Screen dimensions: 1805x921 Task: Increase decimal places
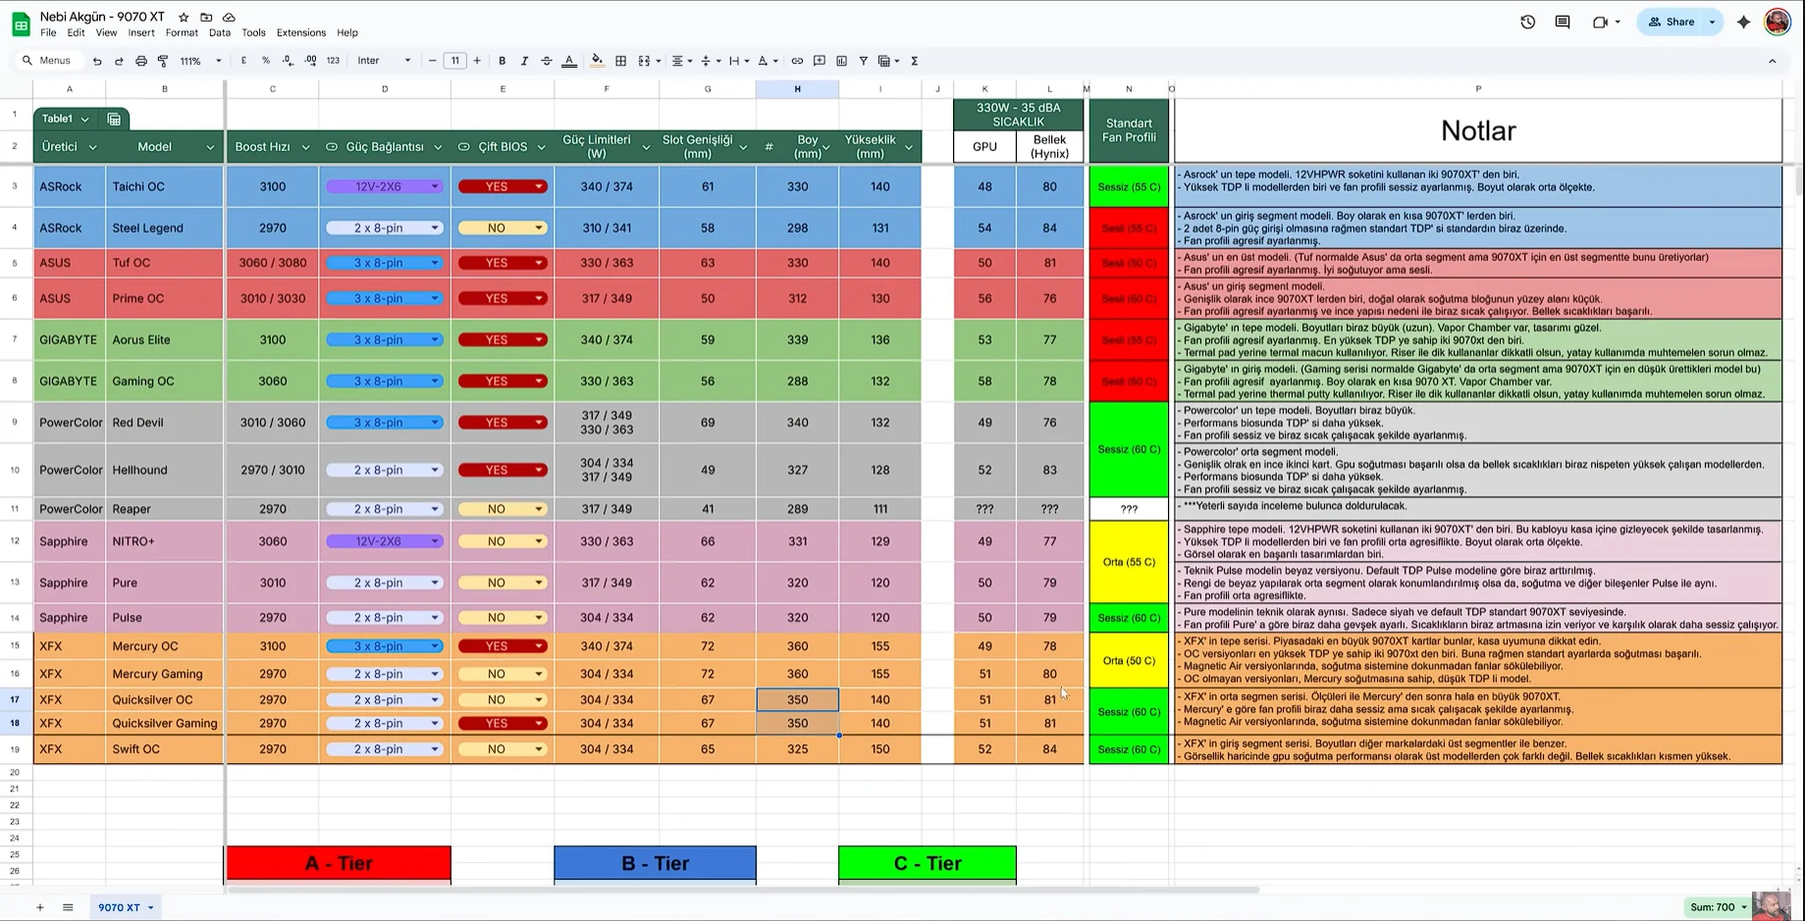point(310,61)
